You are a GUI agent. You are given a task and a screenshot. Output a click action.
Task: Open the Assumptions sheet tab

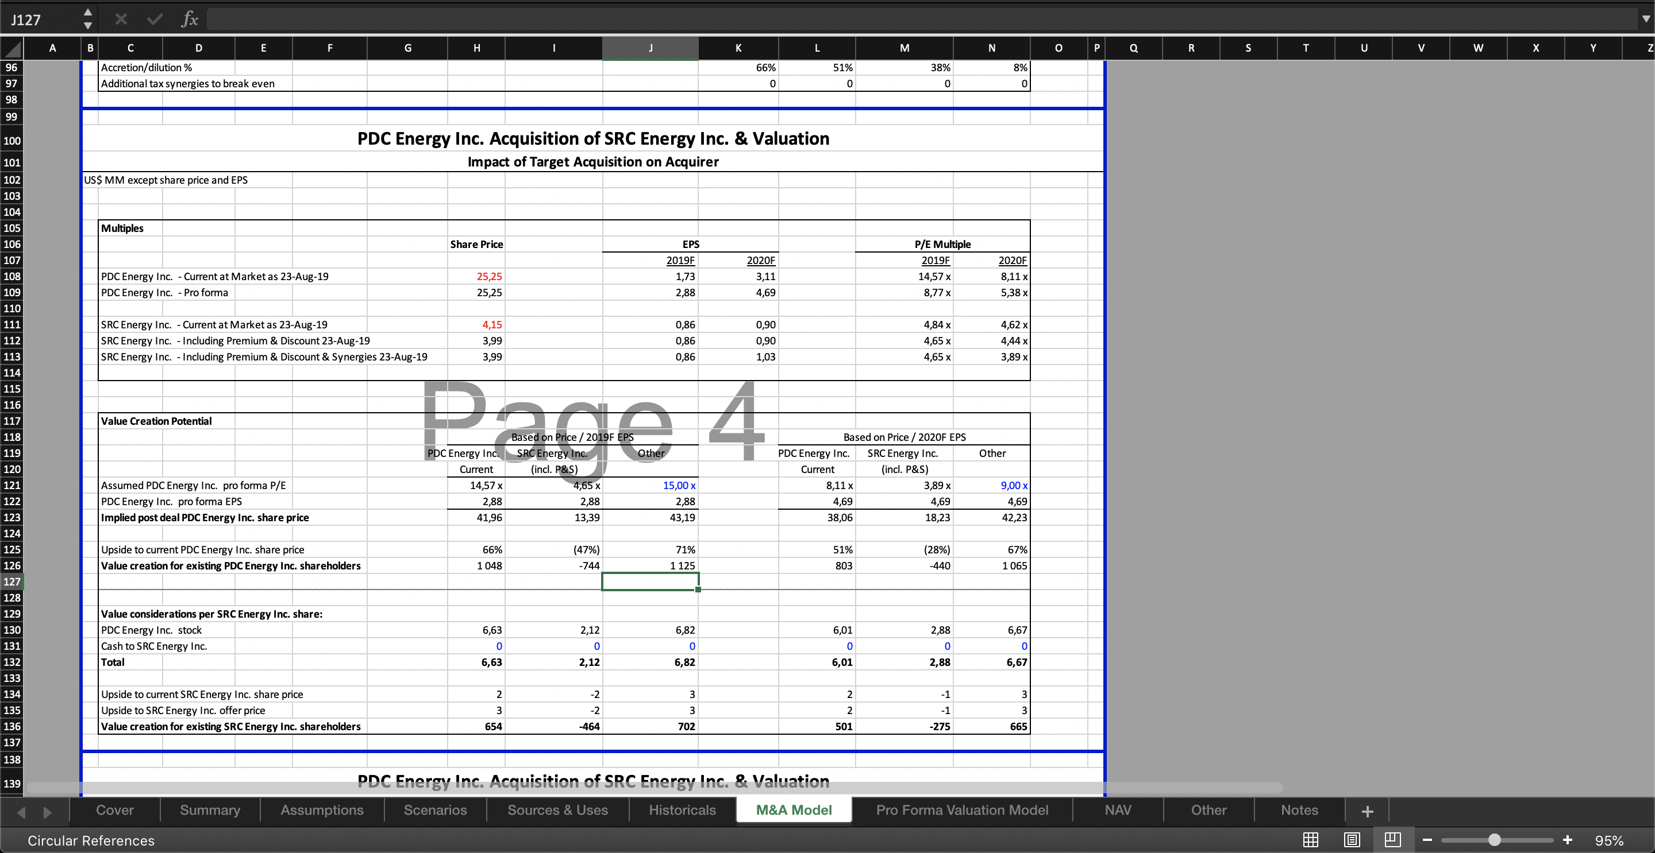pos(322,810)
